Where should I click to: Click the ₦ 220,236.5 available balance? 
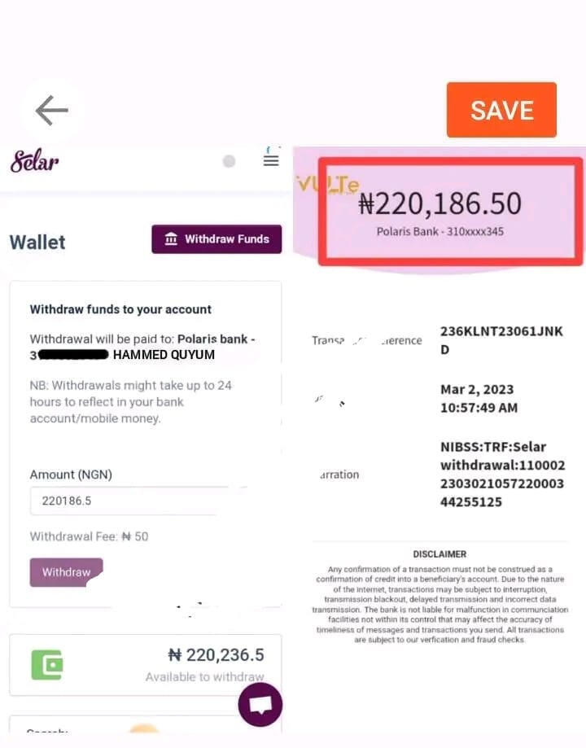tap(216, 654)
